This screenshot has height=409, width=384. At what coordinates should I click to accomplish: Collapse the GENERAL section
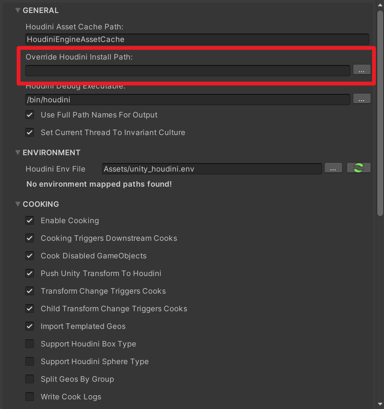point(18,10)
